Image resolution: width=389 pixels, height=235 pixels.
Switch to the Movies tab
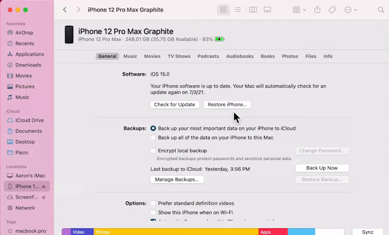[152, 56]
